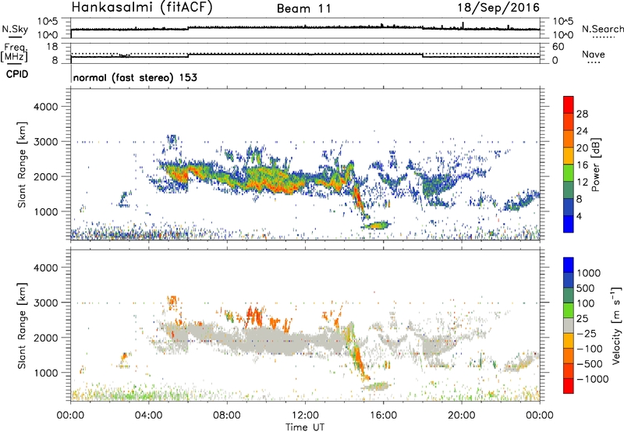Click the orange velocity patch near 3000 km at 05:00
The height and width of the screenshot is (432, 624).
[172, 303]
